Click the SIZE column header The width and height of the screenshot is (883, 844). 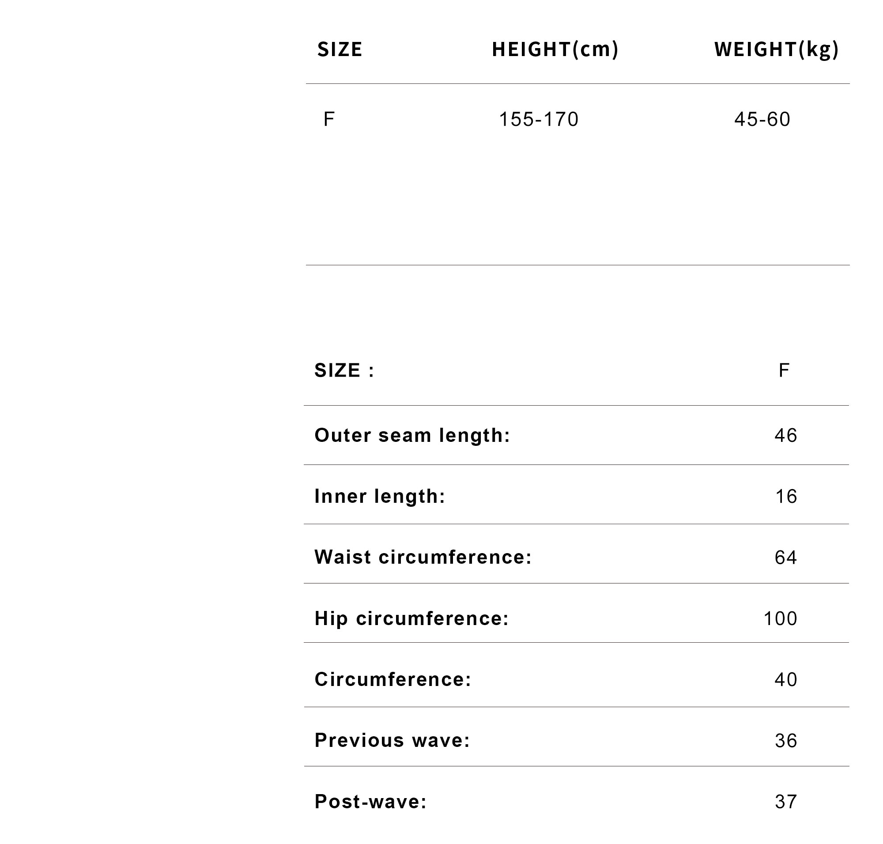tap(340, 49)
